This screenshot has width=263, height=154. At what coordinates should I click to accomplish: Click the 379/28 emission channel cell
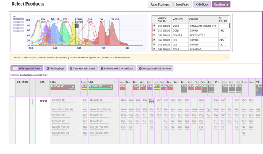pyautogui.click(x=43, y=102)
